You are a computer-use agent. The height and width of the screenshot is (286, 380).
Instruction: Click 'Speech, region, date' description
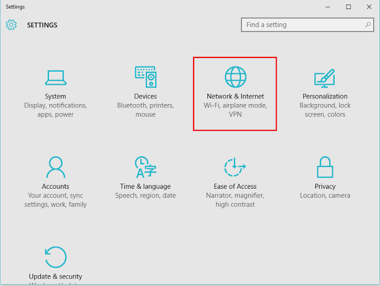145,196
